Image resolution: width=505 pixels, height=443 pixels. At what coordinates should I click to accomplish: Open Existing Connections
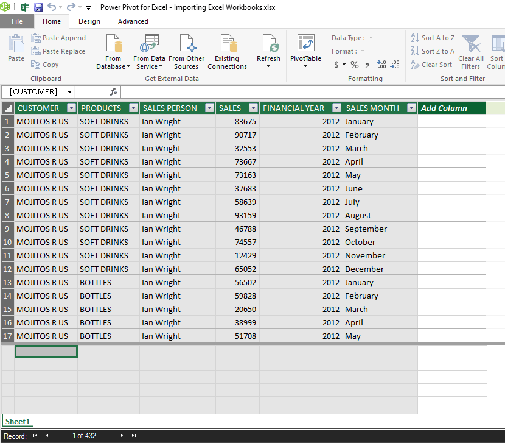227,52
